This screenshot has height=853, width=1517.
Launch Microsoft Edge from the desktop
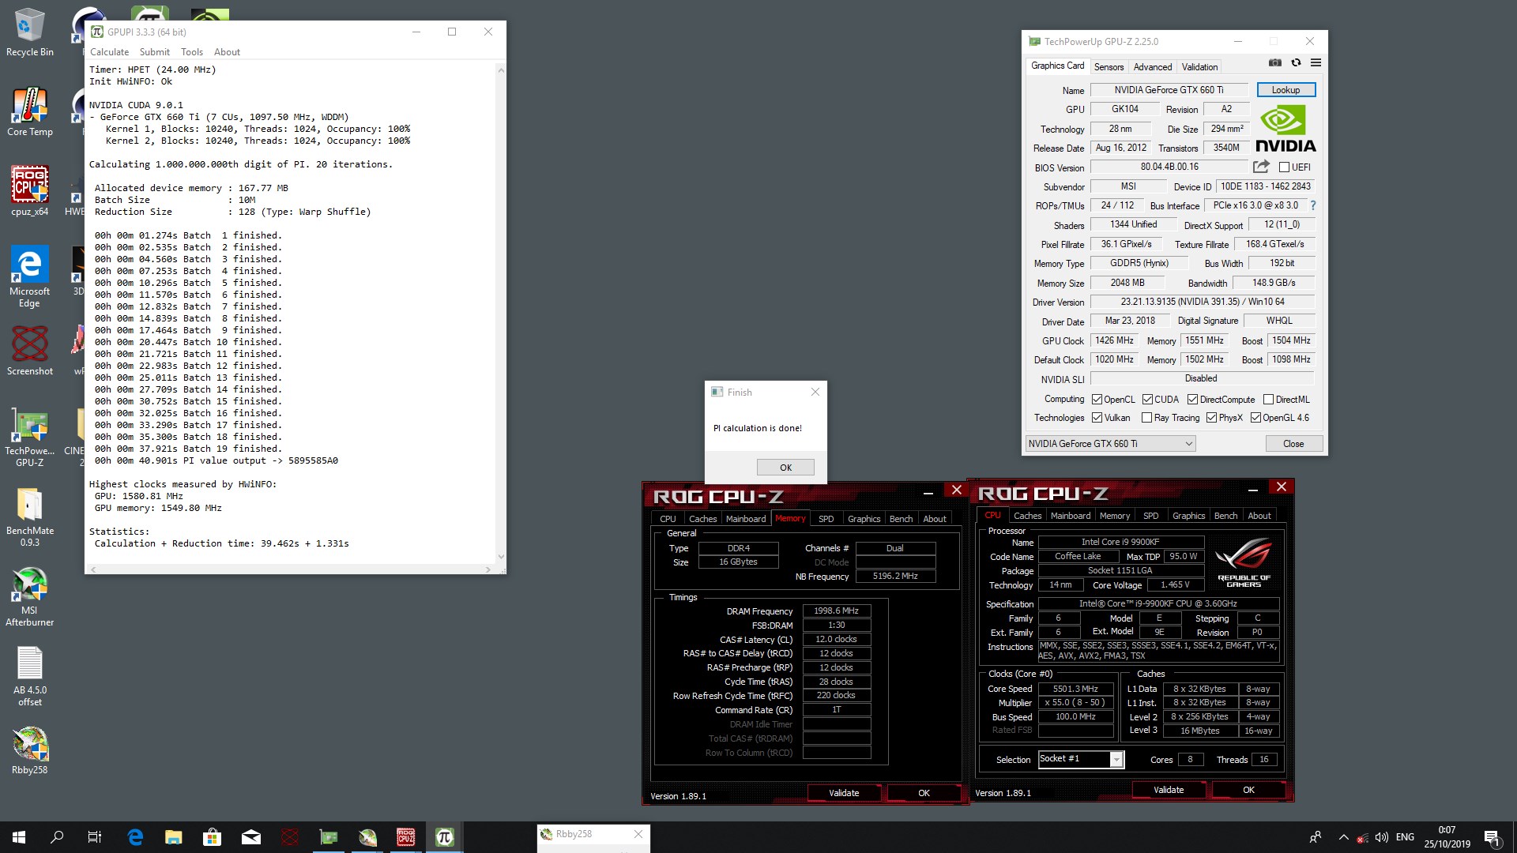(29, 276)
